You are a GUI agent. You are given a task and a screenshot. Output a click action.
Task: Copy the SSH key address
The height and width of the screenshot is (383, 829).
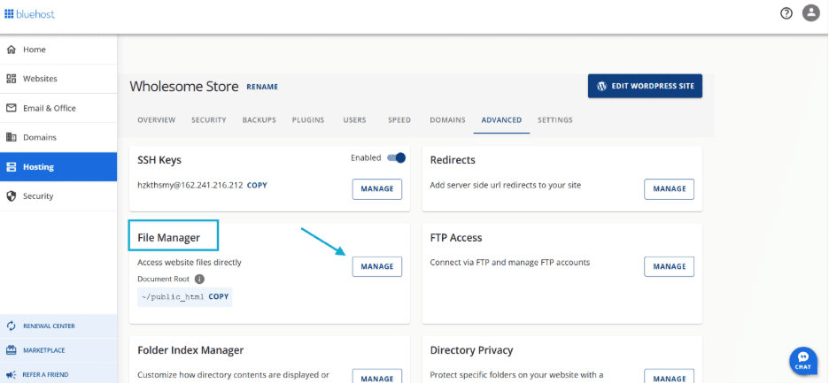pyautogui.click(x=257, y=185)
